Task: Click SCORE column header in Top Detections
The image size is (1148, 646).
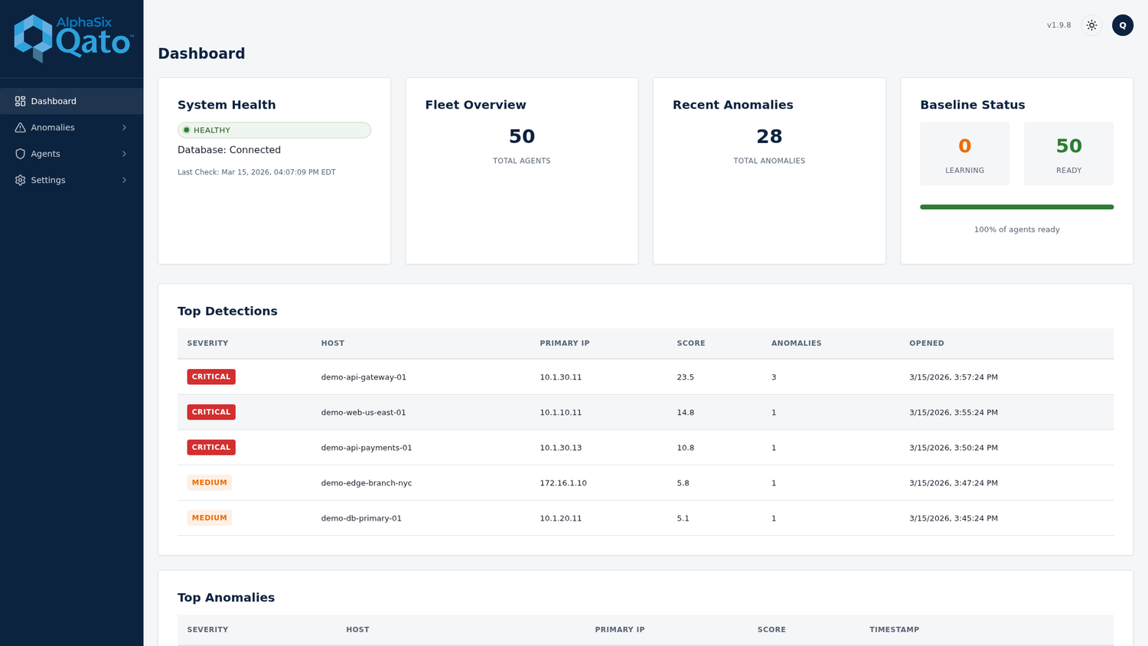Action: pos(691,343)
